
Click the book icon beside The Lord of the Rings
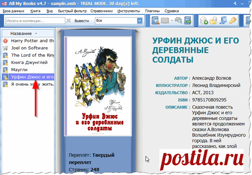tap(5, 55)
